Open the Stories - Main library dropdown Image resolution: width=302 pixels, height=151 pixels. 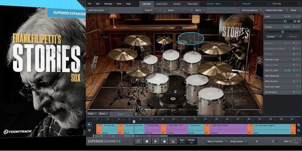click(221, 4)
